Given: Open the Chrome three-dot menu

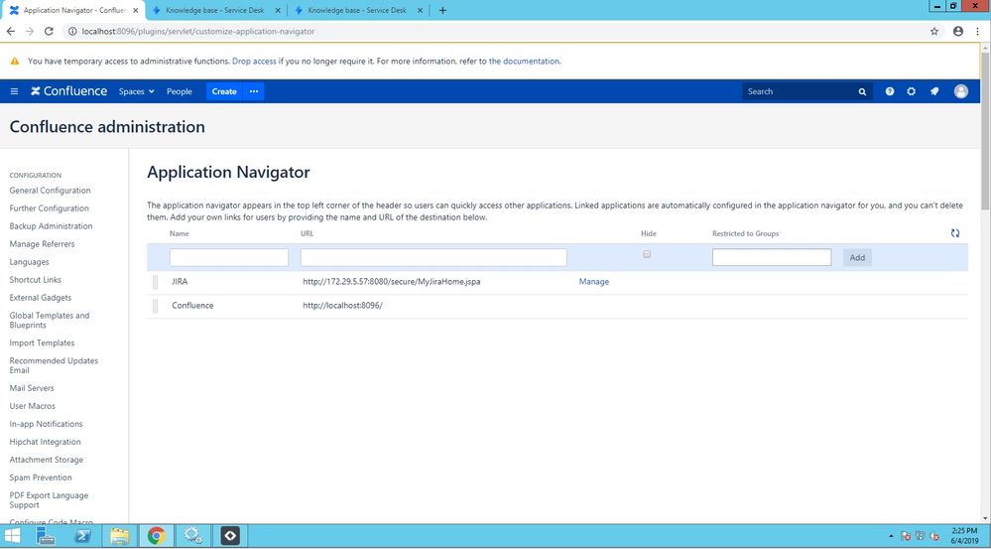Looking at the screenshot, I should pos(977,31).
